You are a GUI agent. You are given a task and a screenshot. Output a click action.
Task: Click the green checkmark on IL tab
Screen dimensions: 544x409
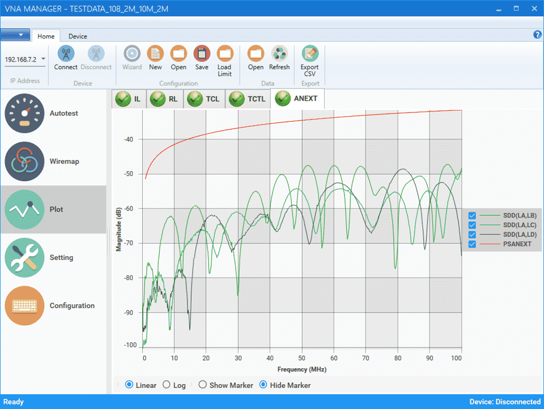point(123,99)
